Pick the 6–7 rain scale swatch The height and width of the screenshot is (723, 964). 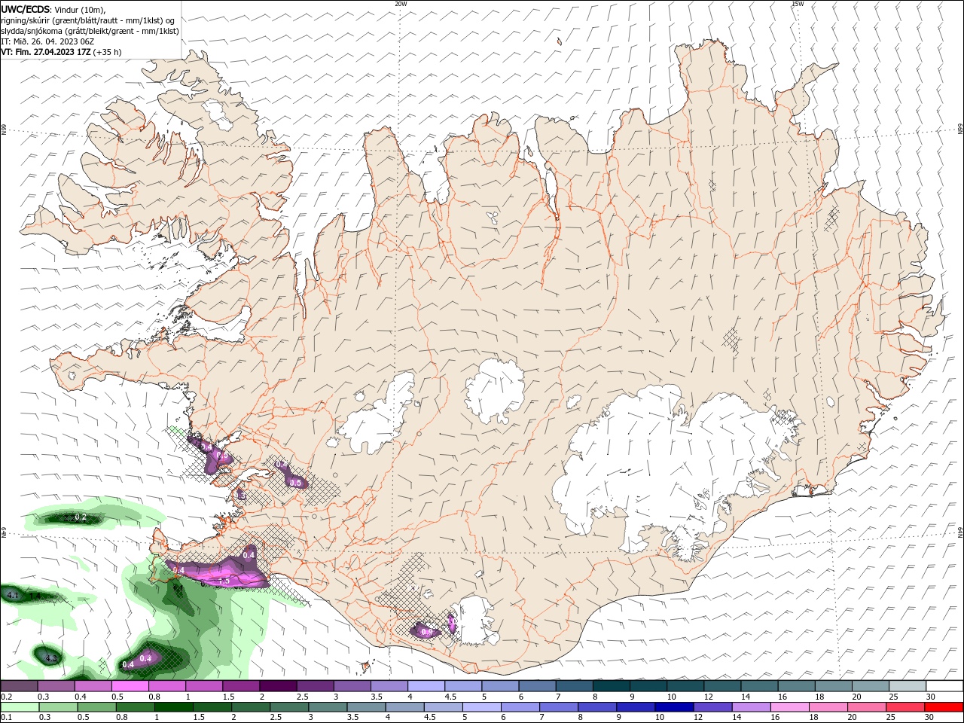pyautogui.click(x=522, y=707)
